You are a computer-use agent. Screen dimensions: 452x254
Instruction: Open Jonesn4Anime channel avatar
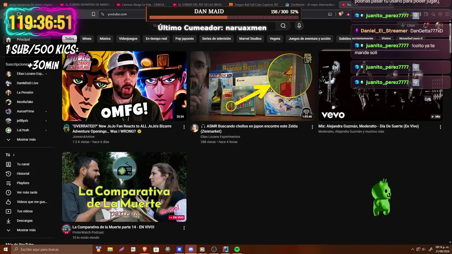tap(66, 128)
